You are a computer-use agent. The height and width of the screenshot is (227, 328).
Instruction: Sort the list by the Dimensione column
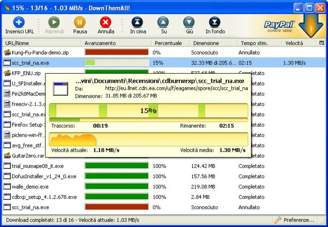(206, 42)
